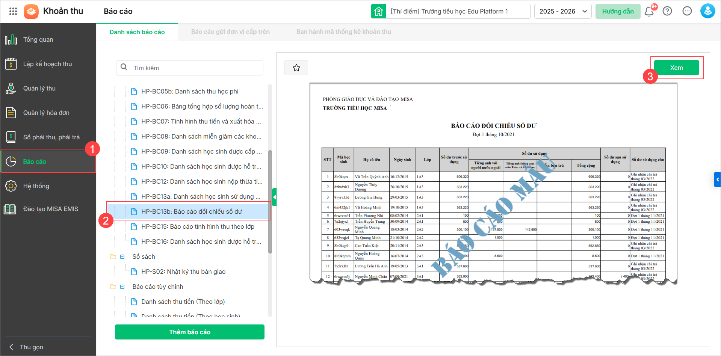Click the school building icon
721x356 pixels.
tap(379, 11)
